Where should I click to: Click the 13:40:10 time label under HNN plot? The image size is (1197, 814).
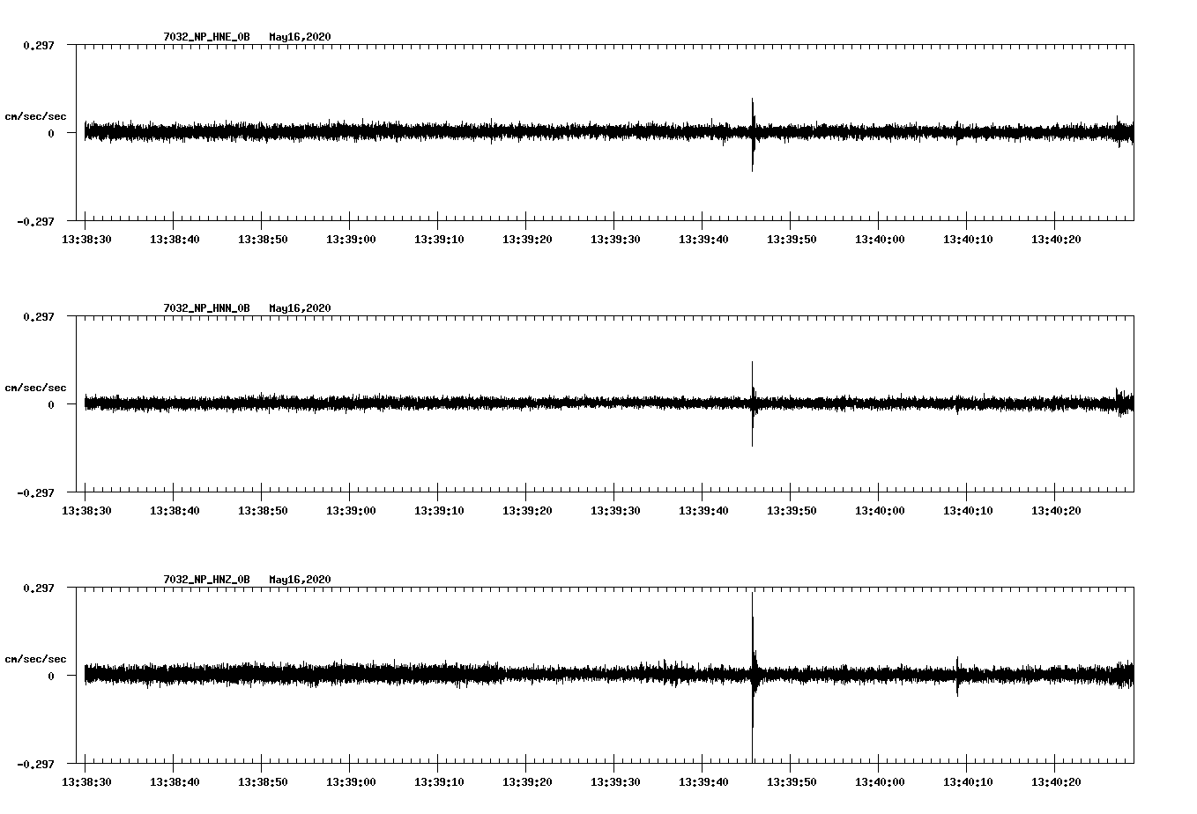click(968, 511)
